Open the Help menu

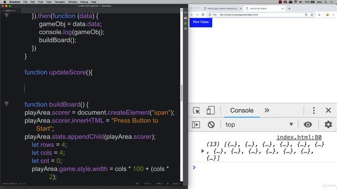(94, 2)
